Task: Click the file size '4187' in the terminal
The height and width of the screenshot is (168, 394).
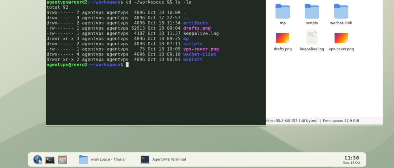Action: click(139, 34)
